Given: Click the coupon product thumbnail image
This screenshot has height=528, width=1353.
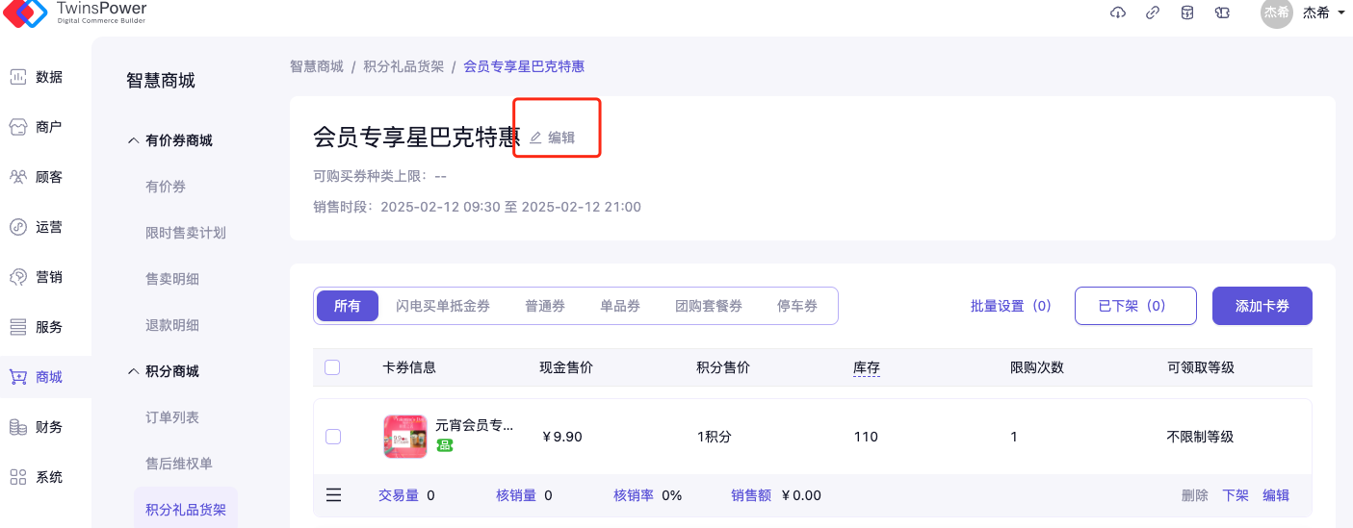Looking at the screenshot, I should tap(405, 437).
